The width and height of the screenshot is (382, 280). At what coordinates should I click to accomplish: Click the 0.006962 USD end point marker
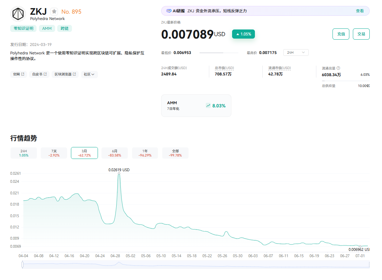[360, 246]
